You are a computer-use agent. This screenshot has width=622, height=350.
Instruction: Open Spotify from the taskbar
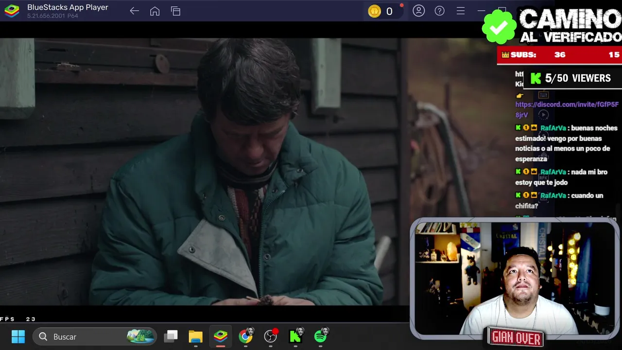click(x=321, y=336)
